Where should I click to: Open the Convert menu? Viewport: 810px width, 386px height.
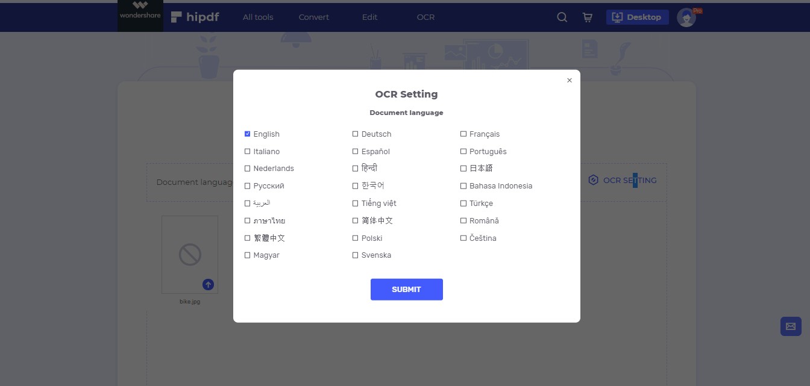point(314,17)
